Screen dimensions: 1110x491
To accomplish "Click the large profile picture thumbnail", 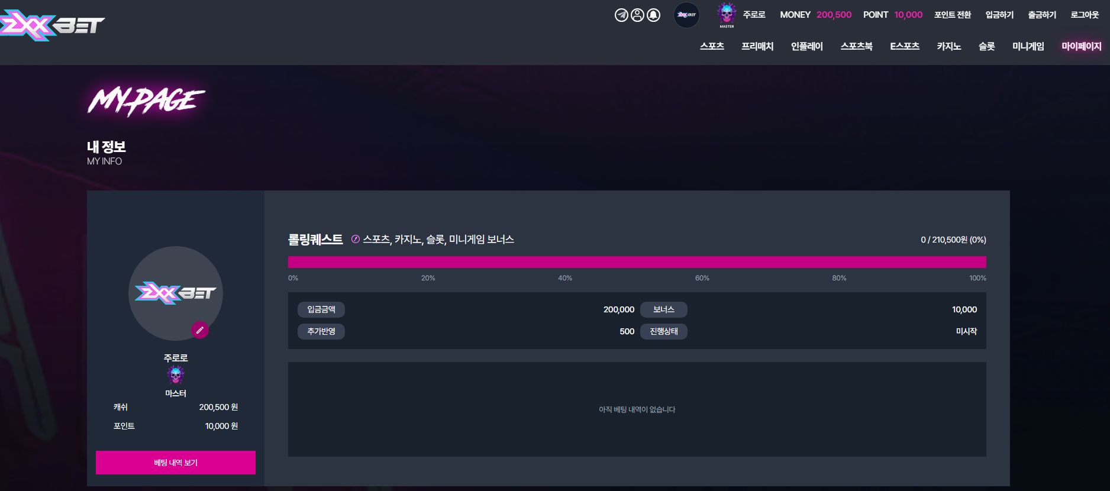I will [x=176, y=293].
